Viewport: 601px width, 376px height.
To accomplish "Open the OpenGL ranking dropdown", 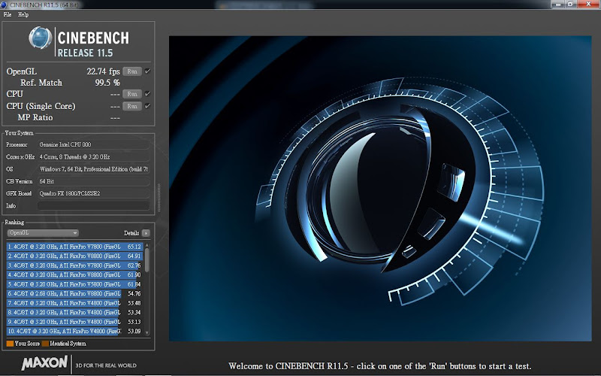I will (x=43, y=233).
